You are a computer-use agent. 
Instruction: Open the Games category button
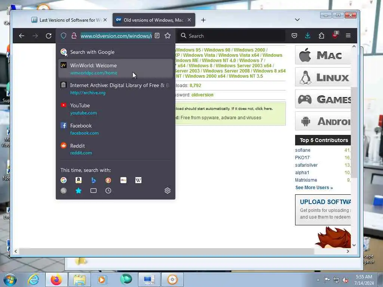coord(323,99)
